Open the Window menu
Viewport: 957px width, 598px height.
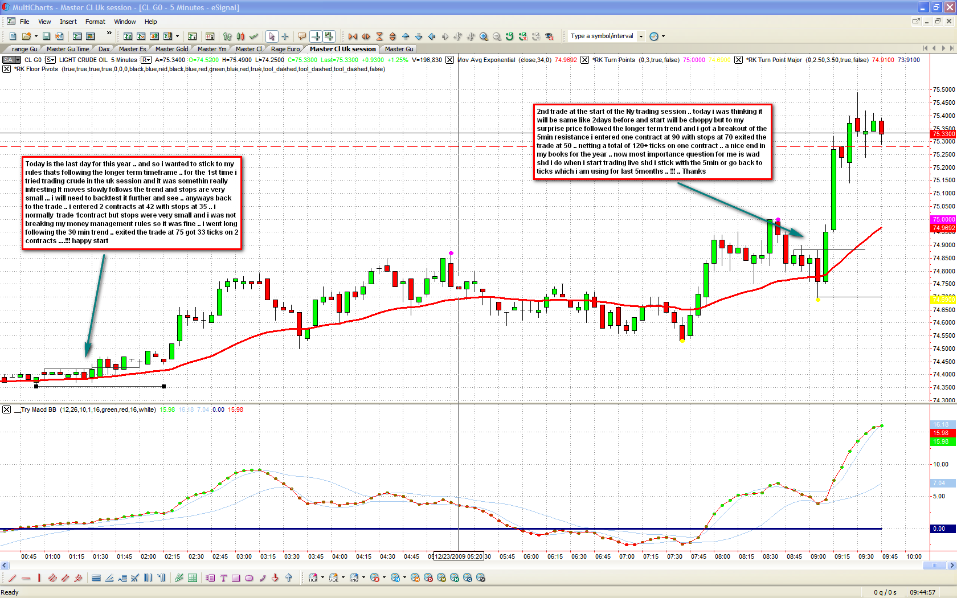coord(125,22)
